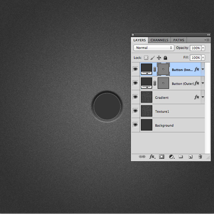Close the panel using its round button
214x214 pixels.
[133, 35]
